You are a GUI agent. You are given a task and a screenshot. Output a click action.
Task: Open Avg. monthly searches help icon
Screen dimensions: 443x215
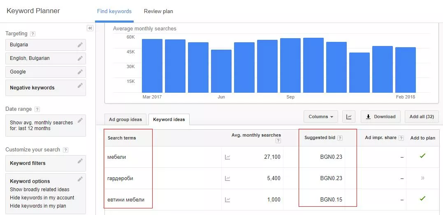click(278, 141)
